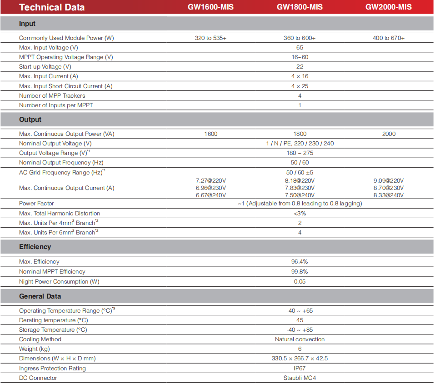
Task: Select the value '<3%'
Action: tap(300, 214)
